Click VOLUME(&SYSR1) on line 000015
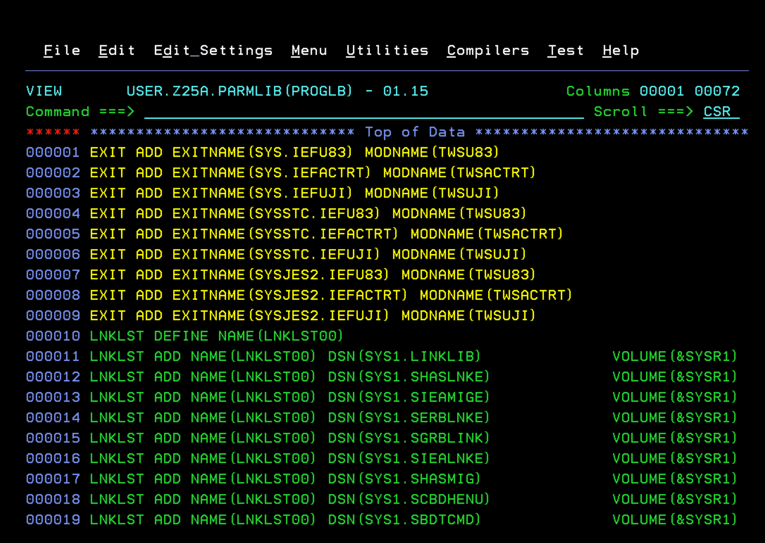Viewport: 765px width, 543px height. pyautogui.click(x=674, y=438)
